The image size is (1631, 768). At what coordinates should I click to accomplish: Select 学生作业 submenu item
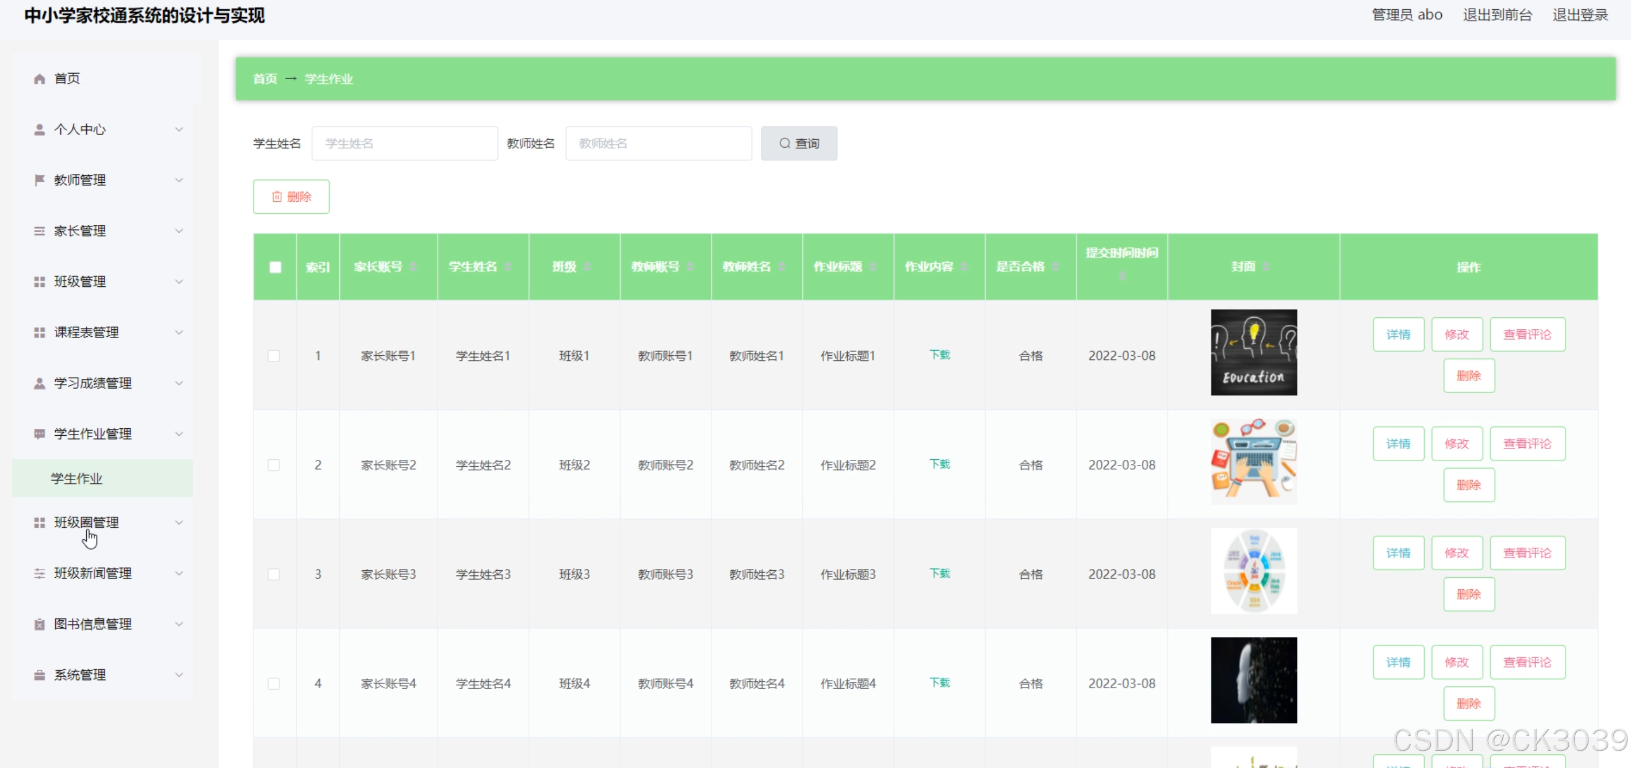pos(76,478)
